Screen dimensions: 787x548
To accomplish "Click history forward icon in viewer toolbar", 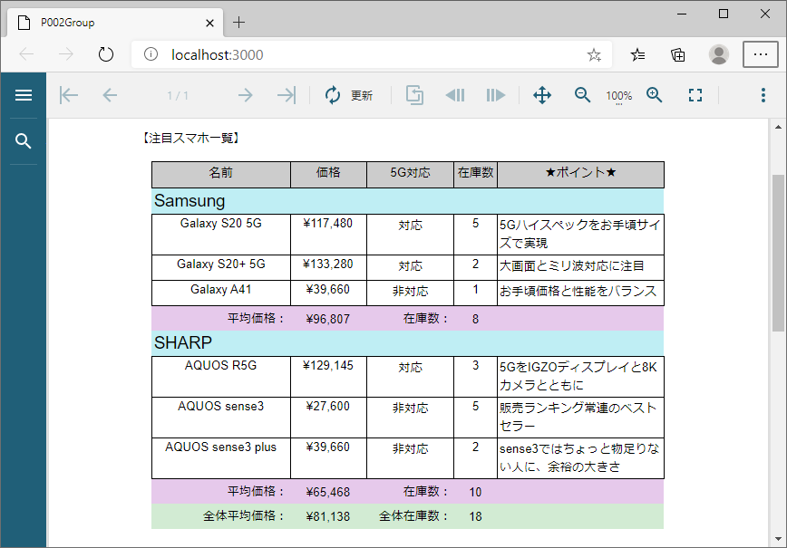I will tap(495, 95).
